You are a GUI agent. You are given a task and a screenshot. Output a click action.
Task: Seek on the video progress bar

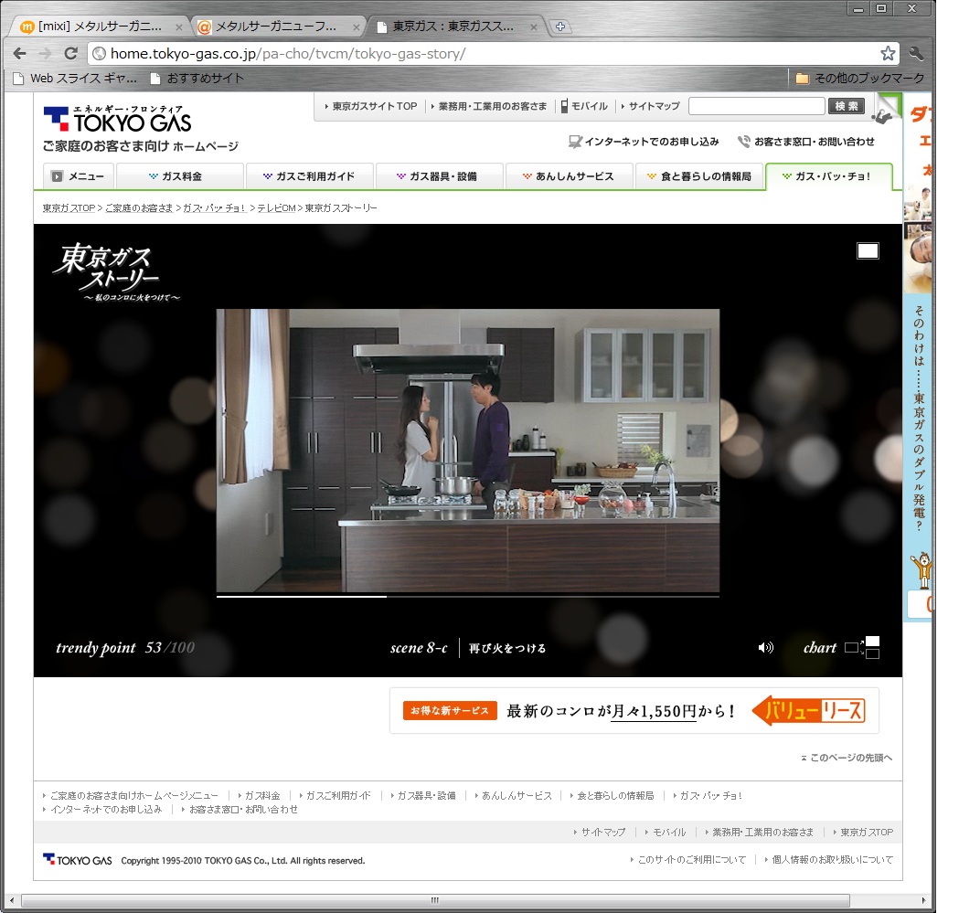[x=467, y=597]
